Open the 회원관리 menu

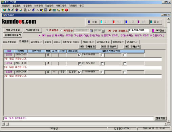[x=6, y=6]
